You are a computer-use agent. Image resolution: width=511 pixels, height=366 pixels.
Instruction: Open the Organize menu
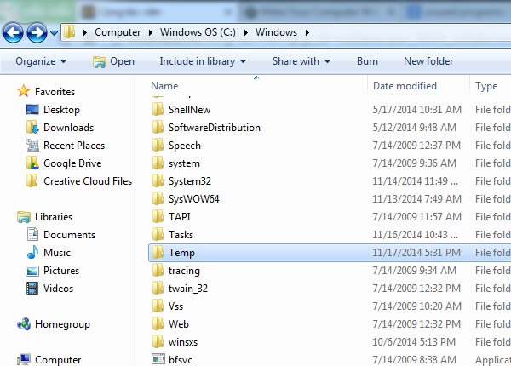40,61
